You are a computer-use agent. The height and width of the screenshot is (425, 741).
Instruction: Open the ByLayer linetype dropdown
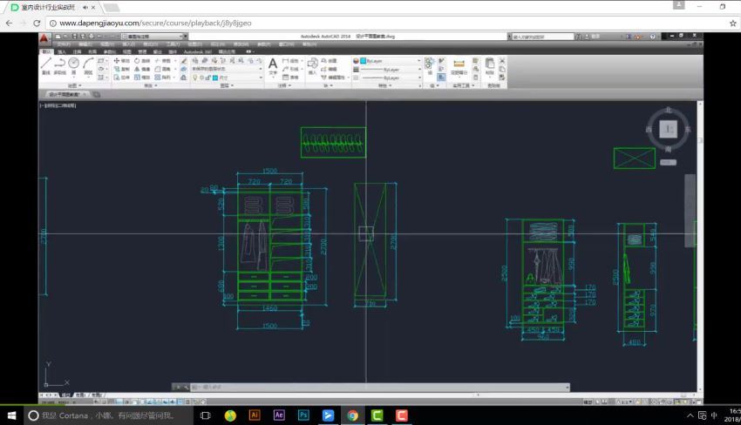[x=391, y=78]
